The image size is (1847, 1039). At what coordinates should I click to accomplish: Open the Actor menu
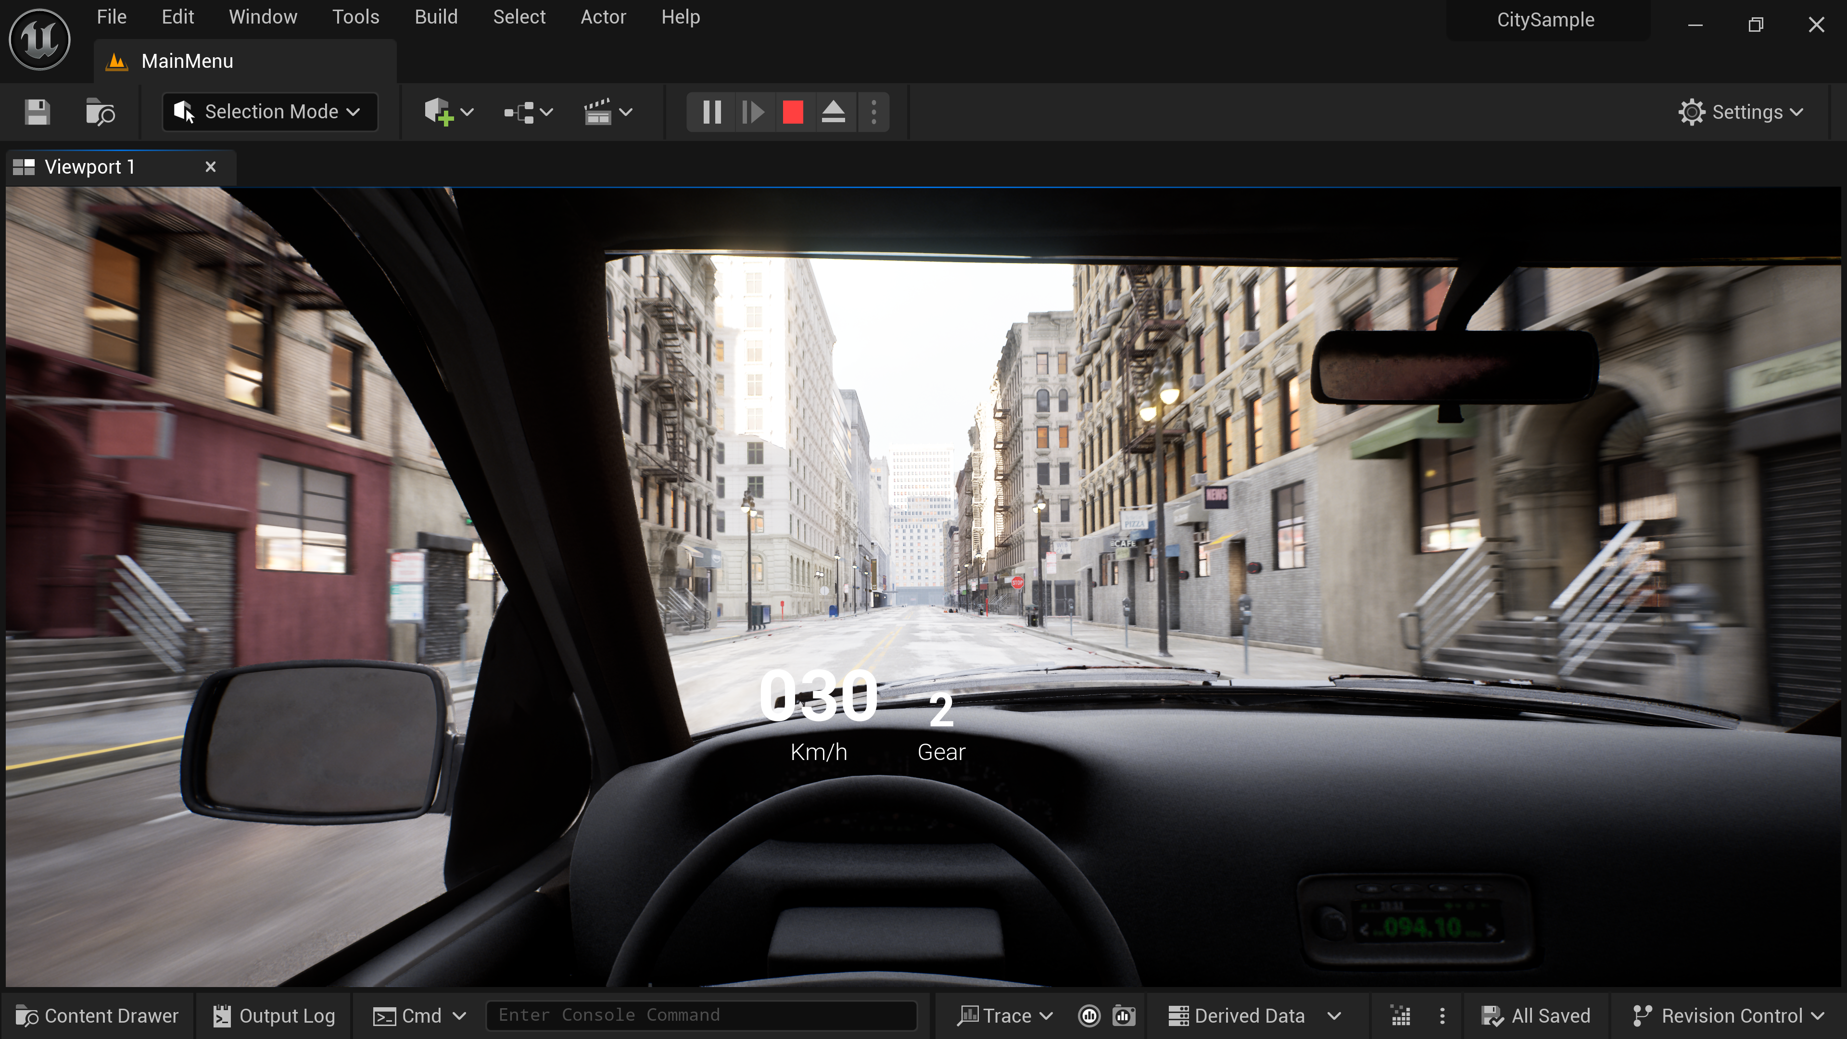(x=603, y=17)
